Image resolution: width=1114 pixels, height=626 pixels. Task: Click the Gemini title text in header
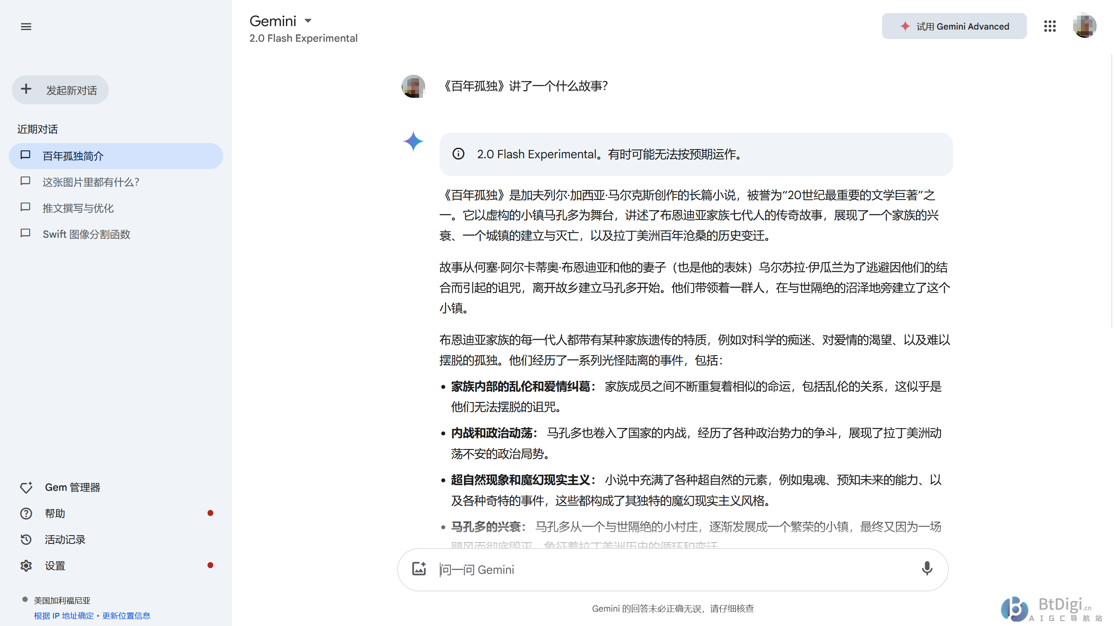[273, 21]
